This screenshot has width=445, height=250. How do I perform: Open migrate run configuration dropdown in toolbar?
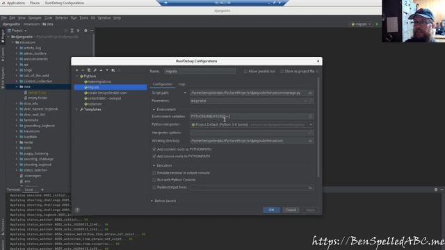(x=361, y=24)
